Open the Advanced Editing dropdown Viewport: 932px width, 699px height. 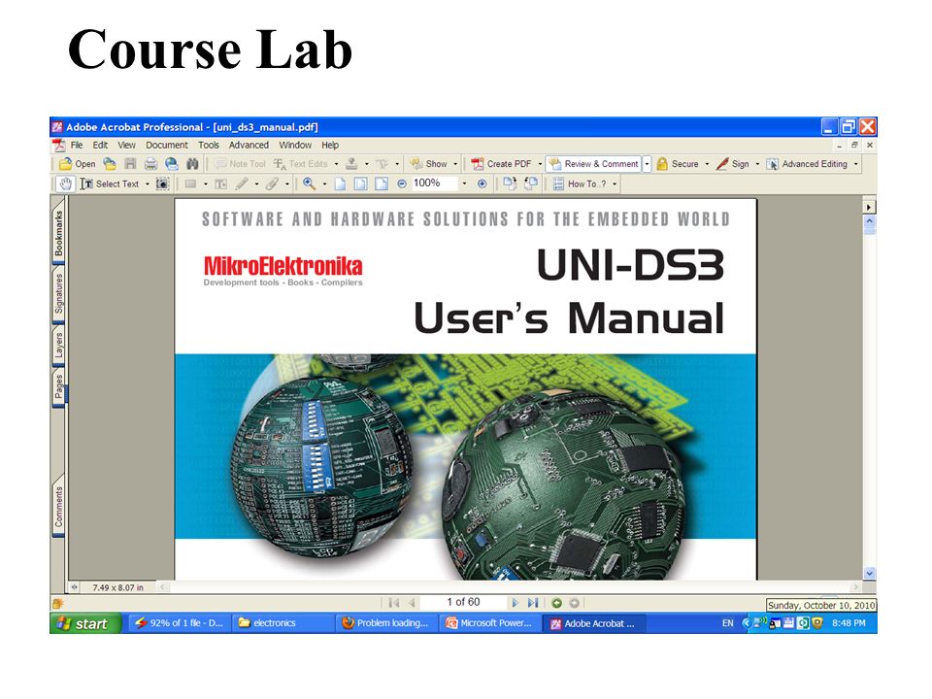856,164
